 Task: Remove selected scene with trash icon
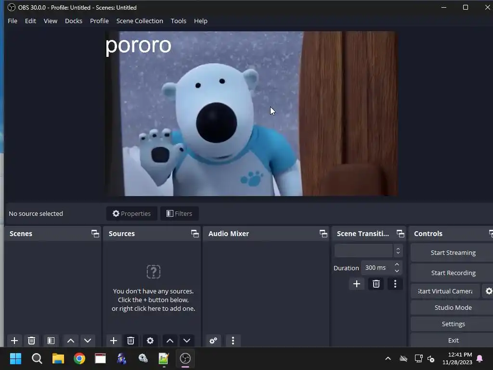tap(31, 341)
